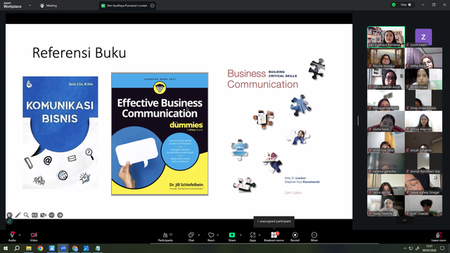Select the slideshow pen tool
450x253 pixels.
(18, 215)
